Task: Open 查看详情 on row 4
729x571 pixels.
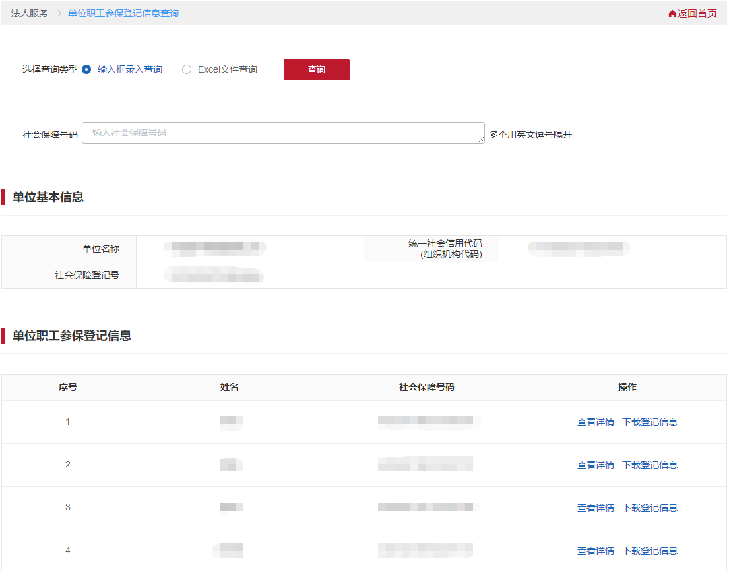Action: (594, 550)
